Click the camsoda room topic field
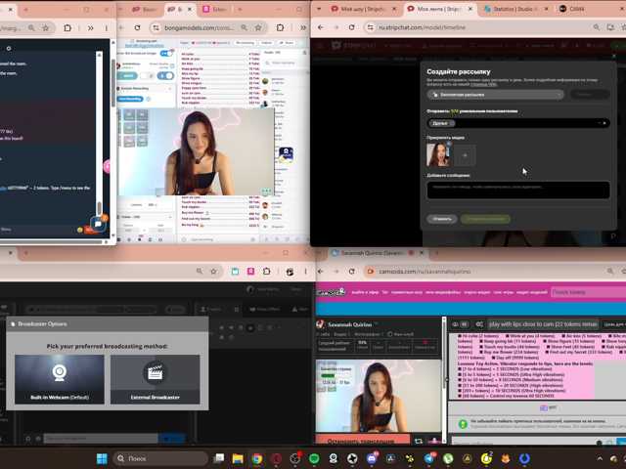Screen dimensions: 626x469 543,324
